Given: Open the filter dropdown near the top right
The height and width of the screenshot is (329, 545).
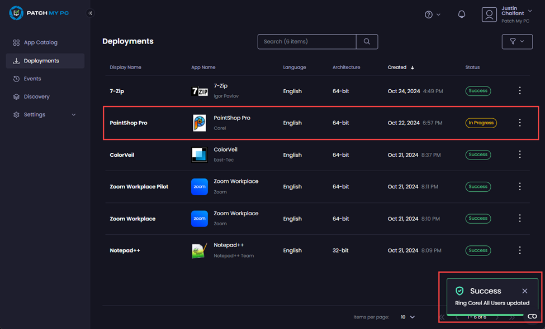Looking at the screenshot, I should 517,41.
